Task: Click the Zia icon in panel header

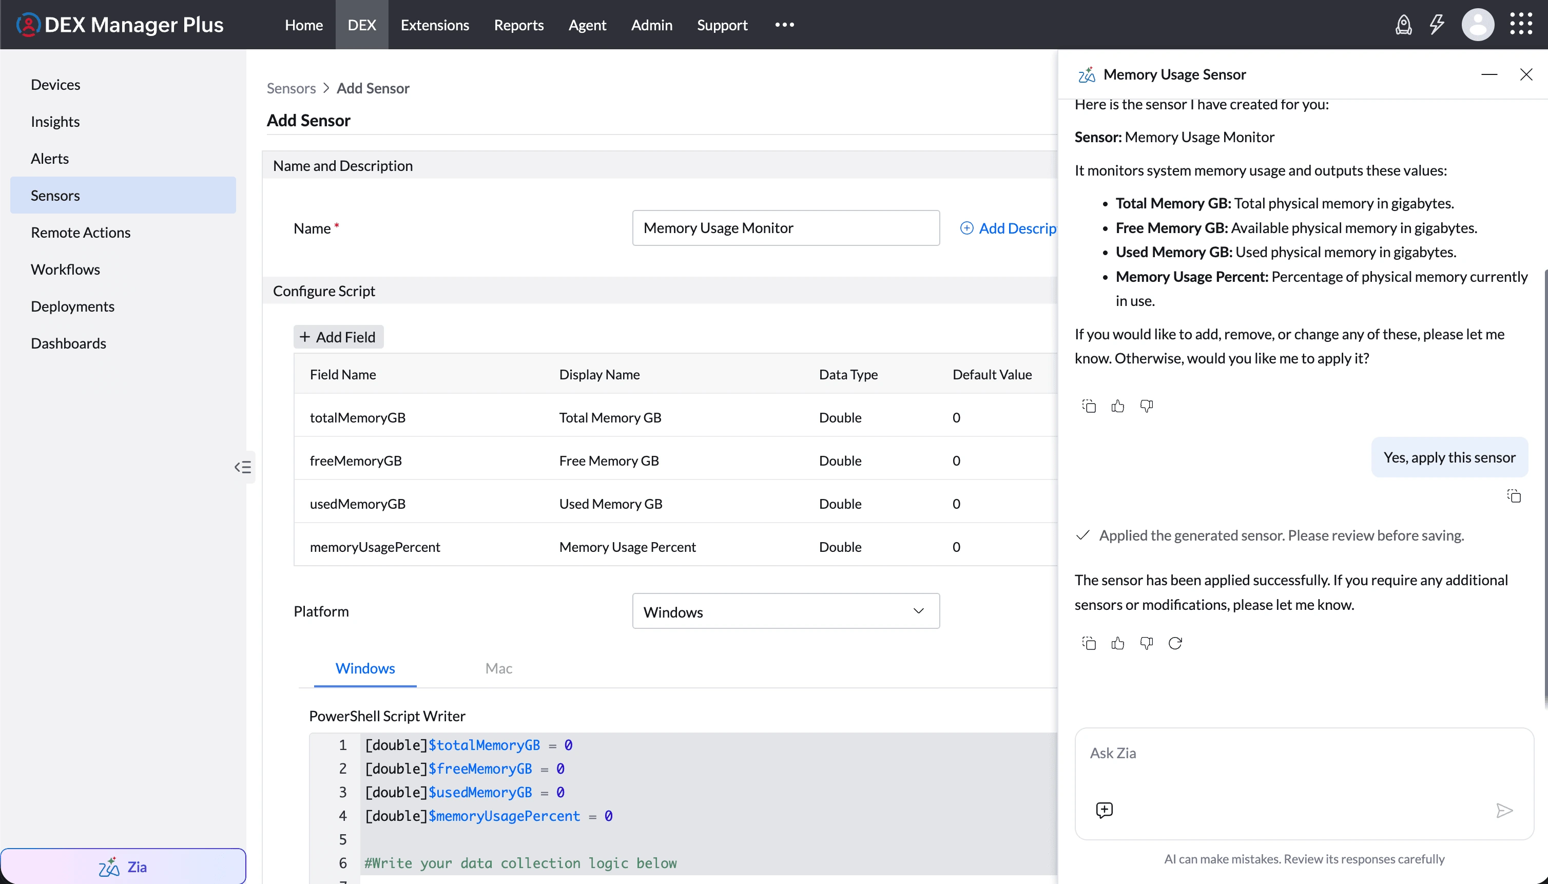Action: (x=1087, y=74)
